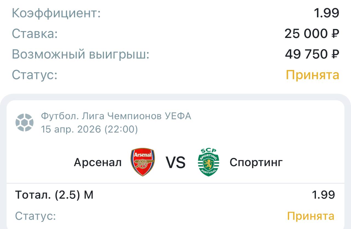This screenshot has height=229, width=351.
Task: Tap the Статус label in the summary
Action: point(35,75)
